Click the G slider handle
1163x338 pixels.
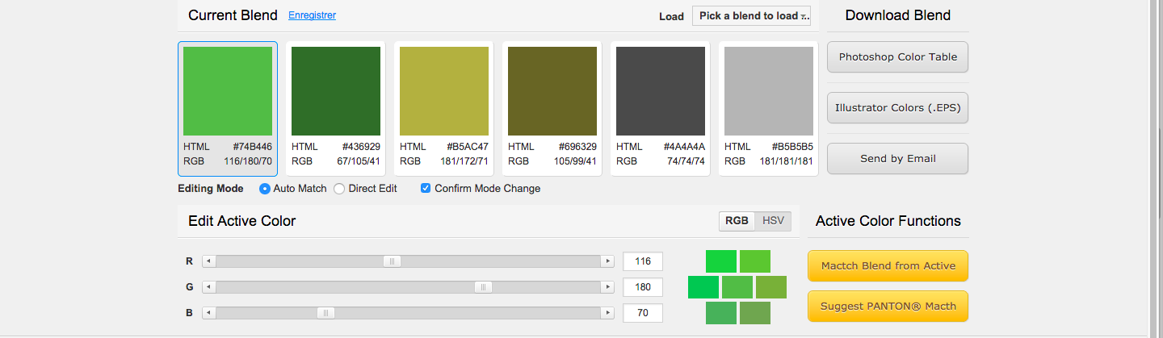point(483,287)
